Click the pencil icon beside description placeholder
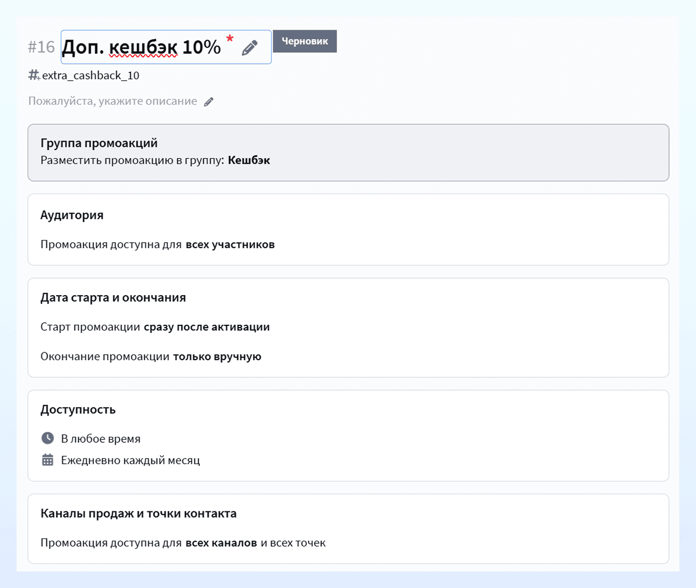696x588 pixels. pos(209,101)
